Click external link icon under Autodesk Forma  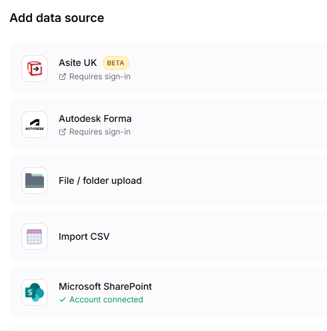coord(63,132)
